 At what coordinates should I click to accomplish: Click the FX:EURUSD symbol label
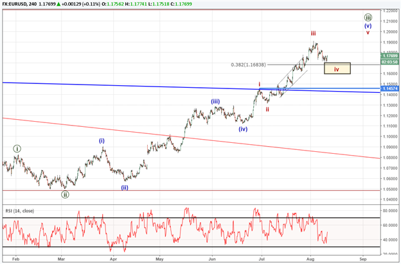click(14, 4)
